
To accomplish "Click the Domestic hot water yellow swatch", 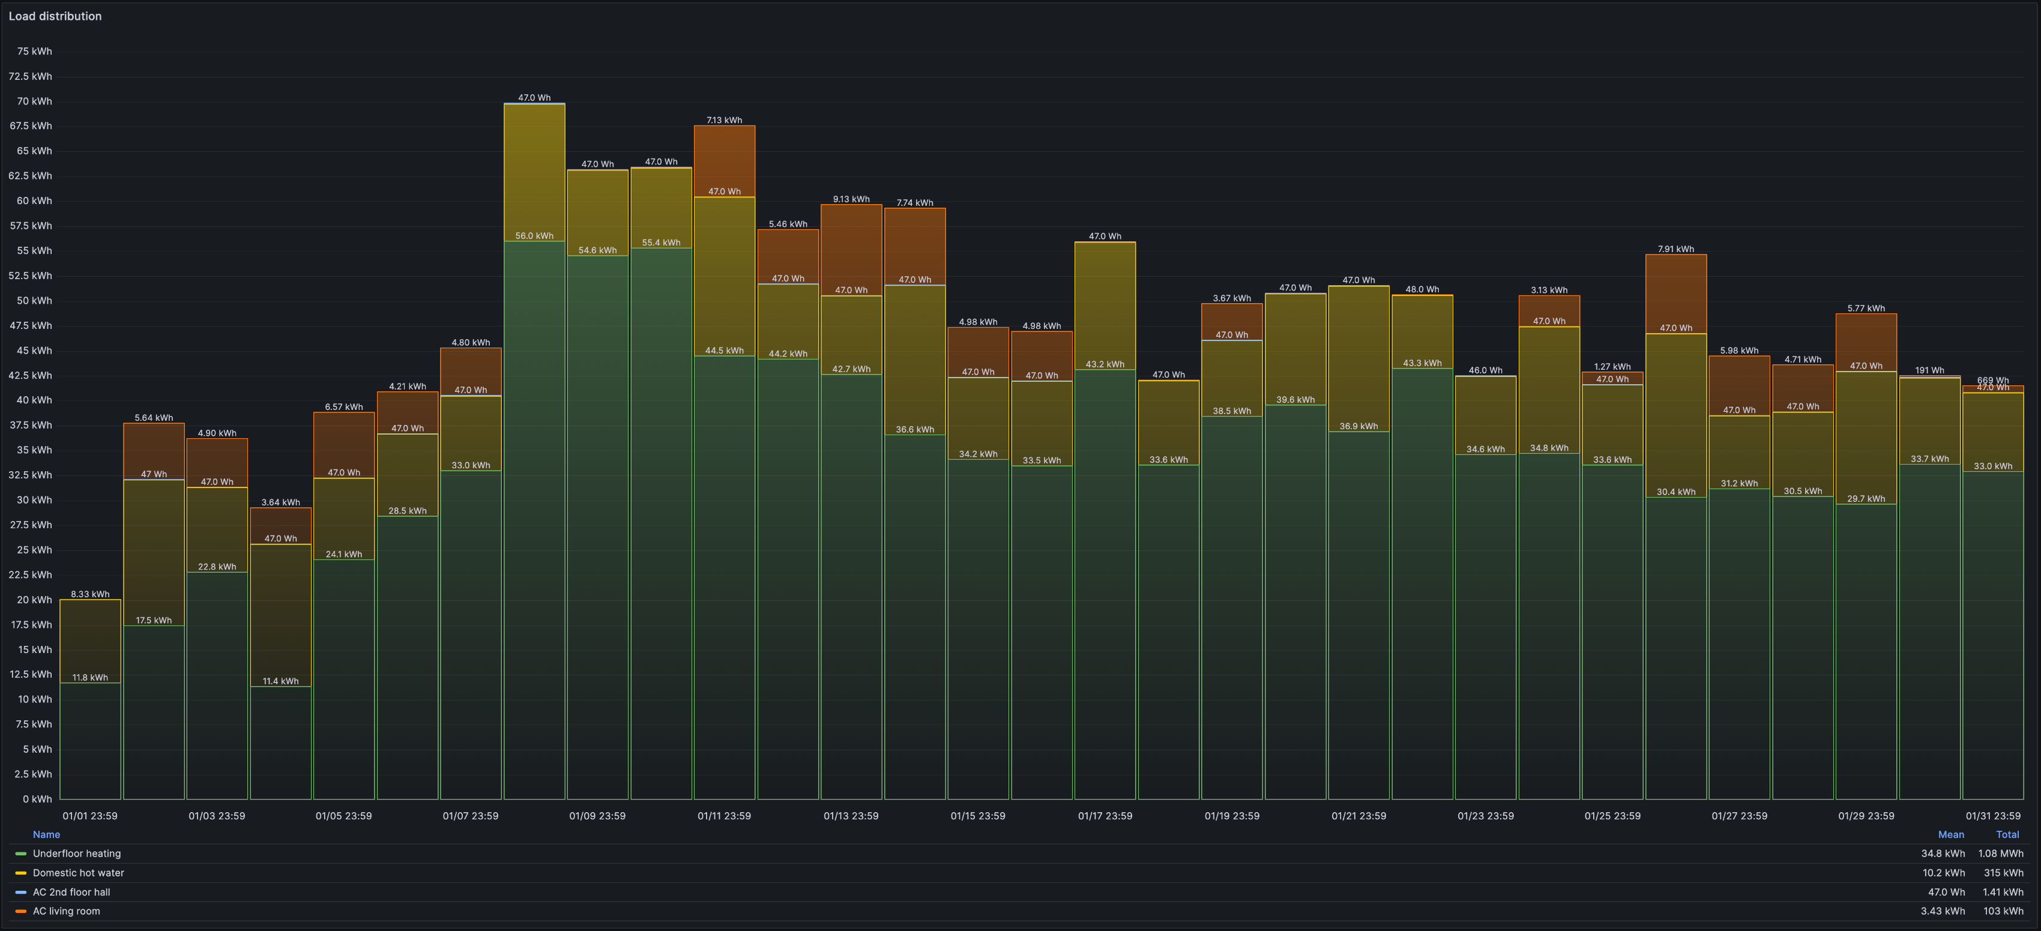I will [x=20, y=872].
